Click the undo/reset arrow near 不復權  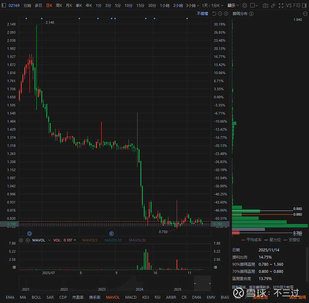[x=214, y=14]
